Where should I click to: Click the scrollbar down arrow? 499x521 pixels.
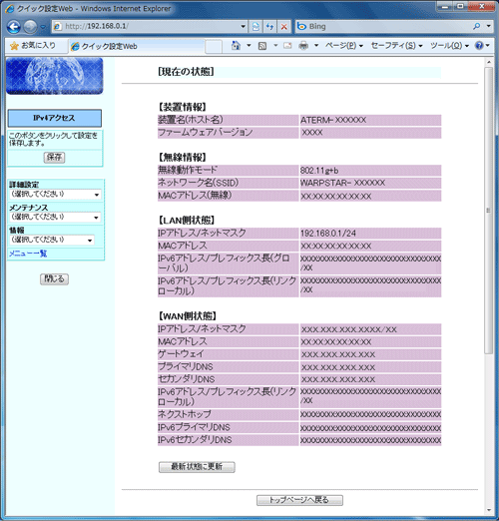pos(488,510)
